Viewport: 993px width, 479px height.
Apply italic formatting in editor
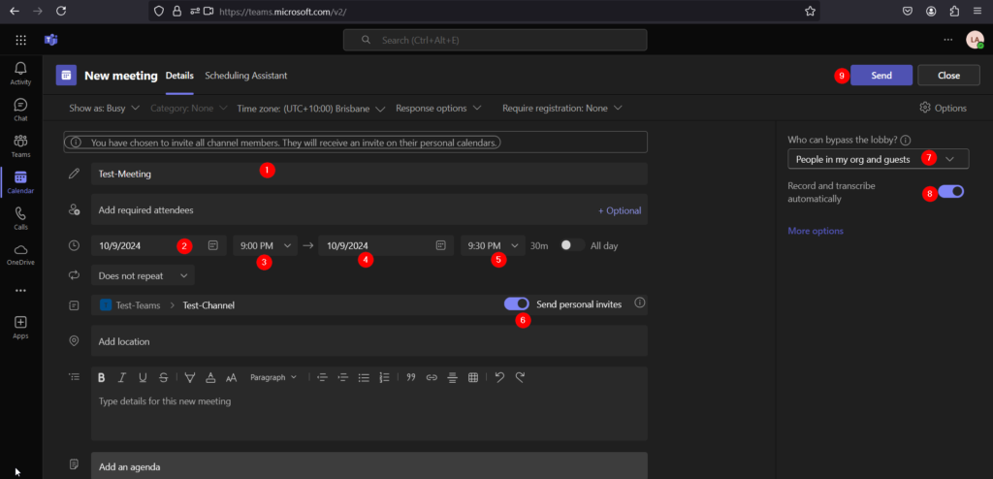[122, 377]
